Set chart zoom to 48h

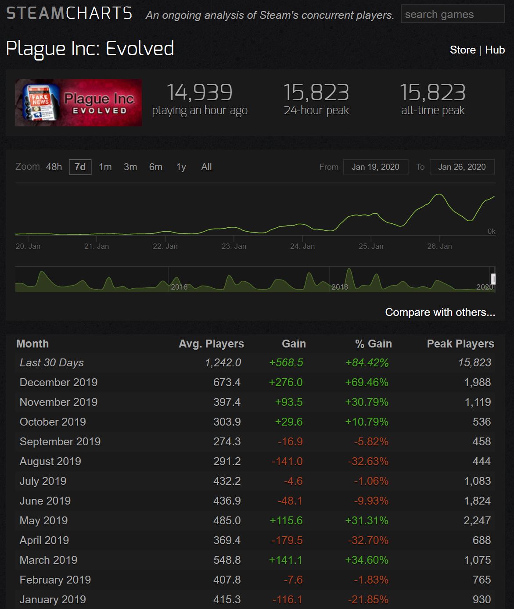54,167
